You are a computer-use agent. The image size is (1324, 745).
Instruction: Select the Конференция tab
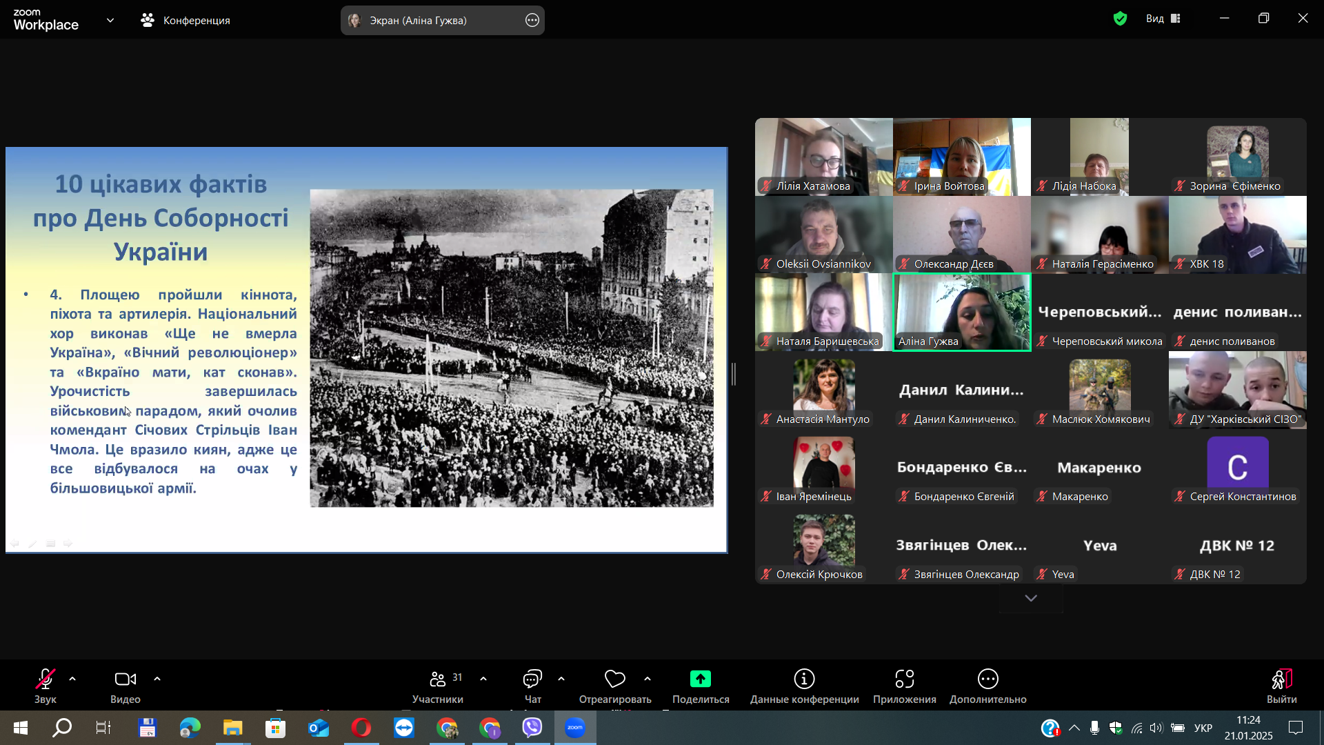click(x=185, y=20)
